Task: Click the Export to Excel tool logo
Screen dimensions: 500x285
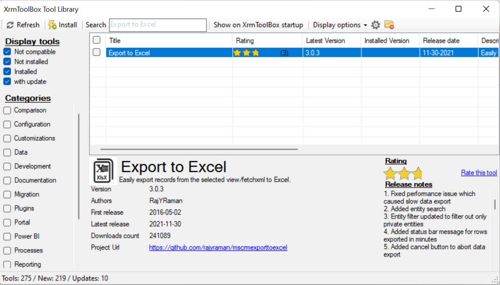Action: [102, 171]
